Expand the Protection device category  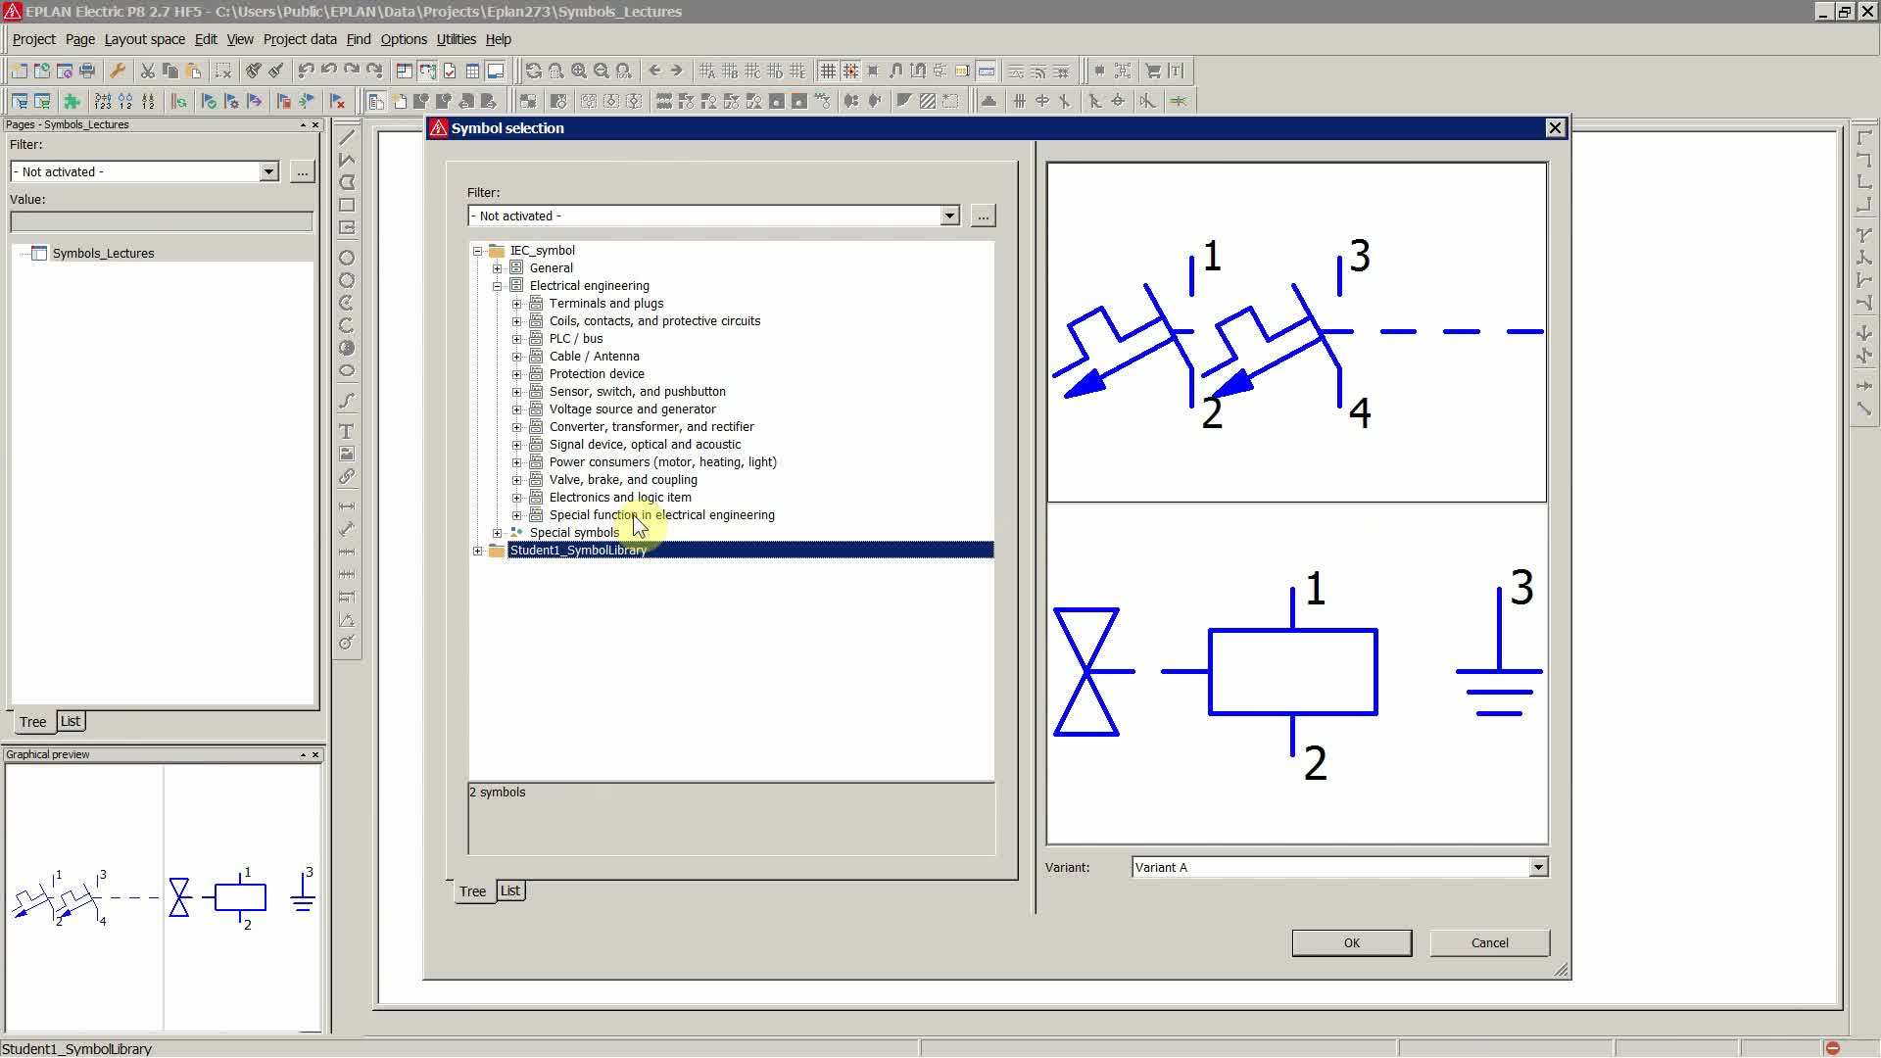(517, 374)
